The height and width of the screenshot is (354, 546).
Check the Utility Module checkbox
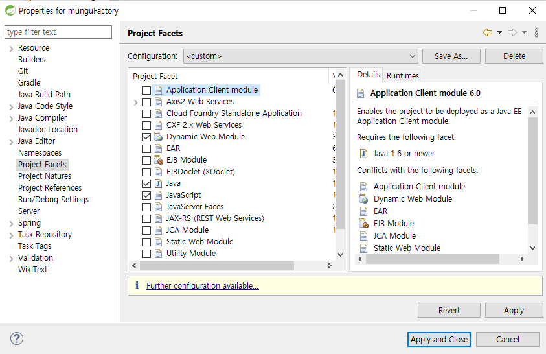(146, 254)
